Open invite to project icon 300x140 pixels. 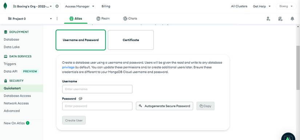tap(268, 19)
